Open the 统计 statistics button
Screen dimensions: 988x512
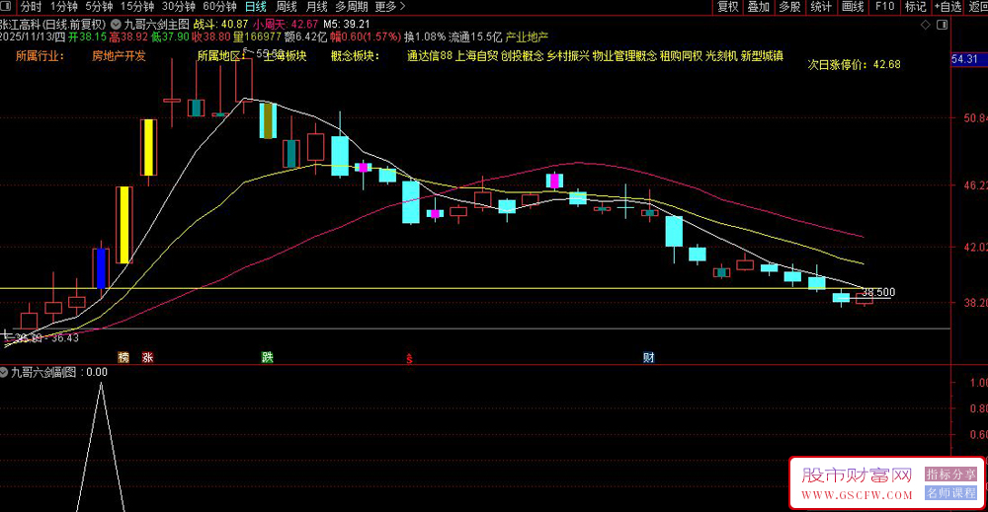pyautogui.click(x=820, y=6)
